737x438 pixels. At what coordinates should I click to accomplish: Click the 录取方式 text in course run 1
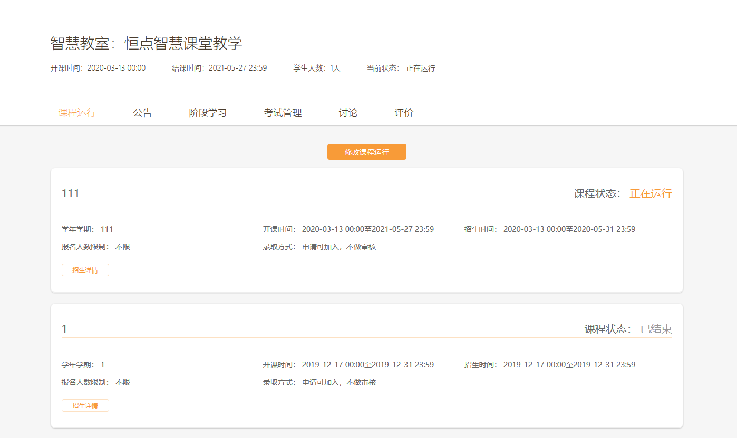point(319,382)
